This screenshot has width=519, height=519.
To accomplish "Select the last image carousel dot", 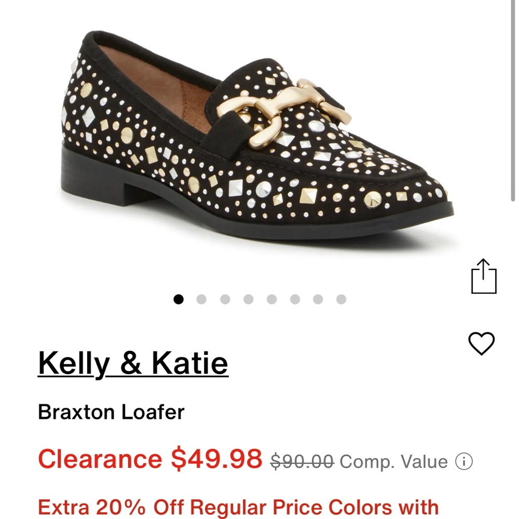I will [x=341, y=298].
